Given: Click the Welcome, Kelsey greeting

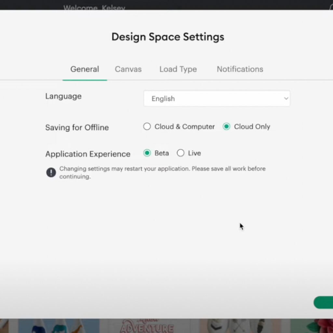Looking at the screenshot, I should coord(94,7).
